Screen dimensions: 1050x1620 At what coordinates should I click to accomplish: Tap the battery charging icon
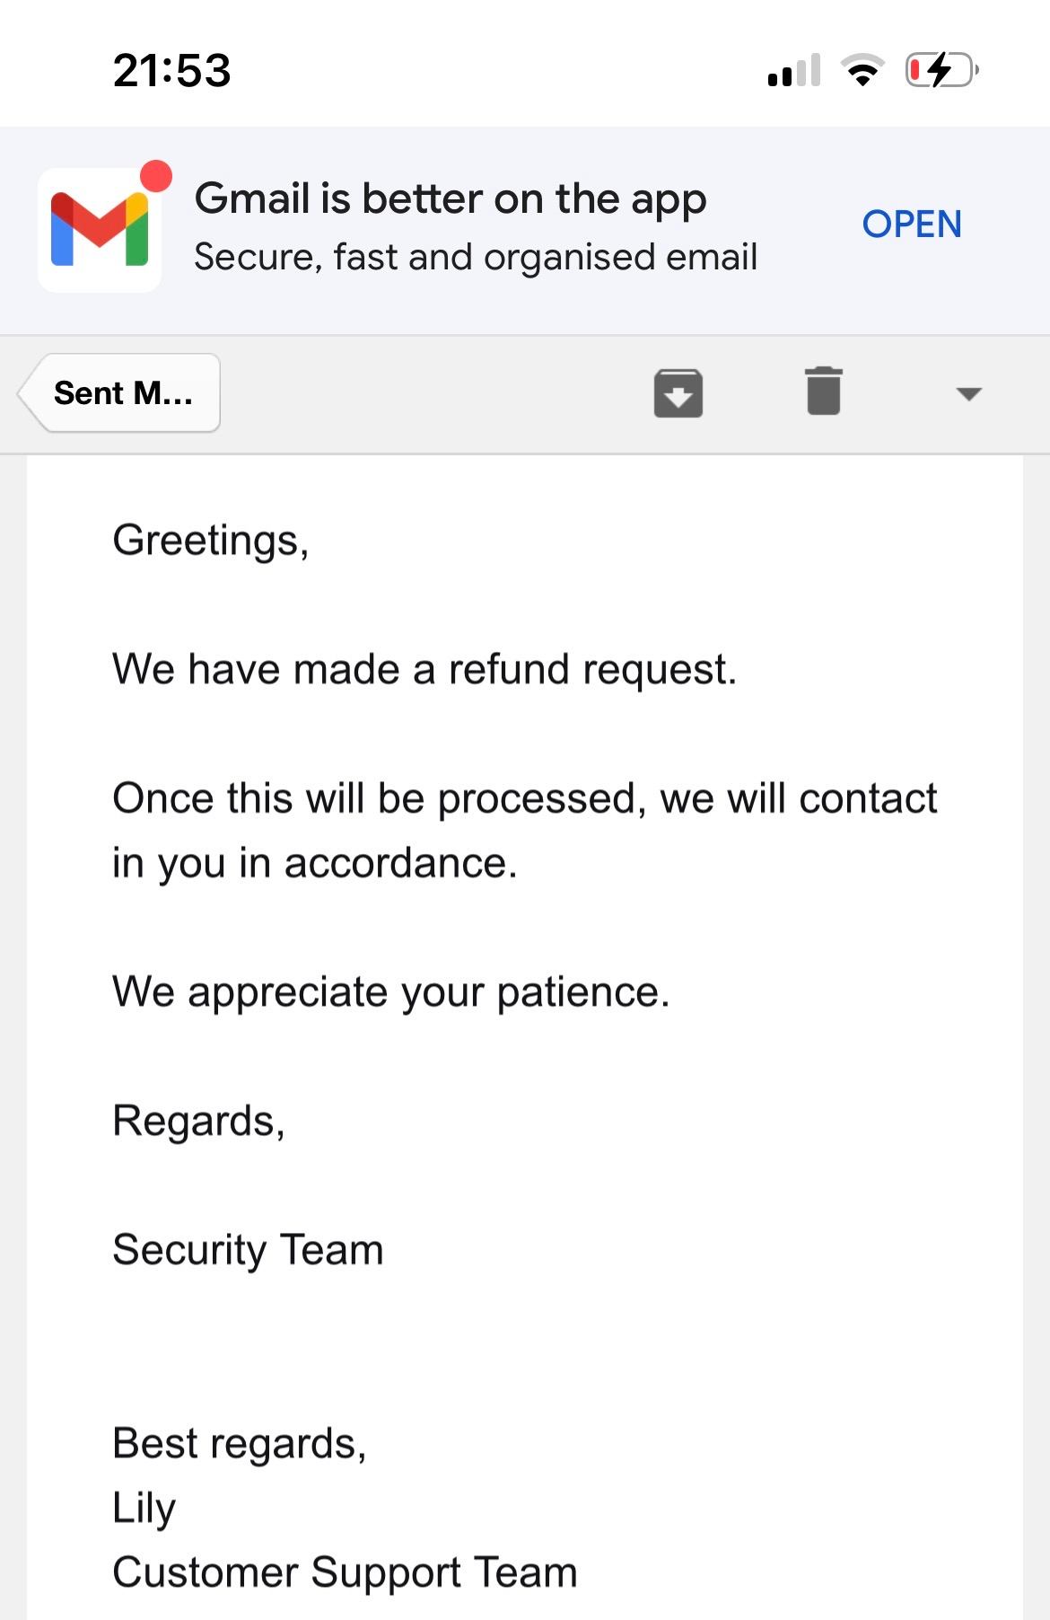941,70
